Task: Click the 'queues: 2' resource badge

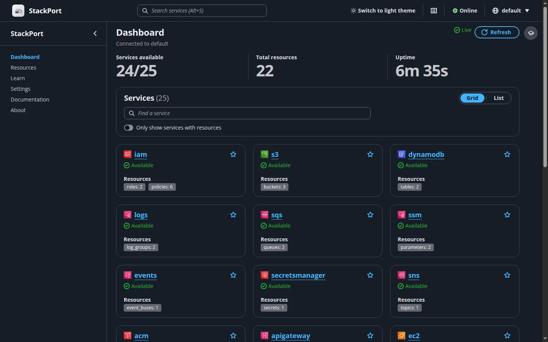Action: (274, 247)
